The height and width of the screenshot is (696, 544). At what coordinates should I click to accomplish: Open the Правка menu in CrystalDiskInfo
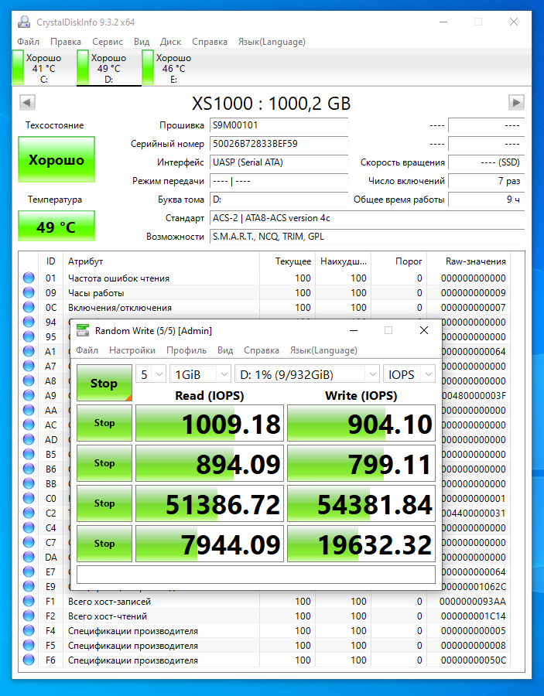(x=66, y=42)
